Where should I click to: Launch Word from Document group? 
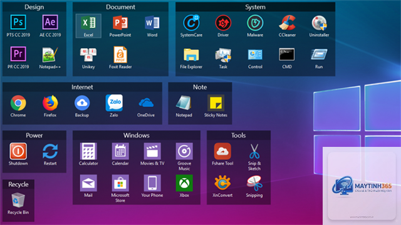(152, 23)
